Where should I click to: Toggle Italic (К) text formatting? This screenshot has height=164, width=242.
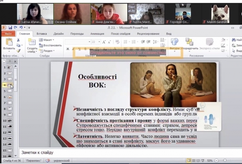(73, 48)
